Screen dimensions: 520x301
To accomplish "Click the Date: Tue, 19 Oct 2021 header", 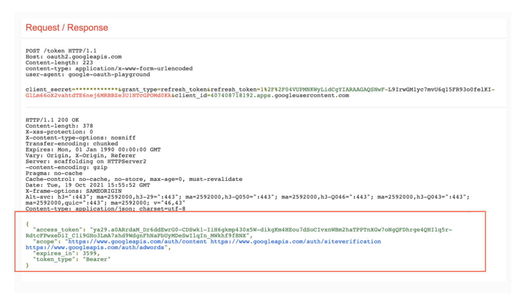I will (87, 185).
